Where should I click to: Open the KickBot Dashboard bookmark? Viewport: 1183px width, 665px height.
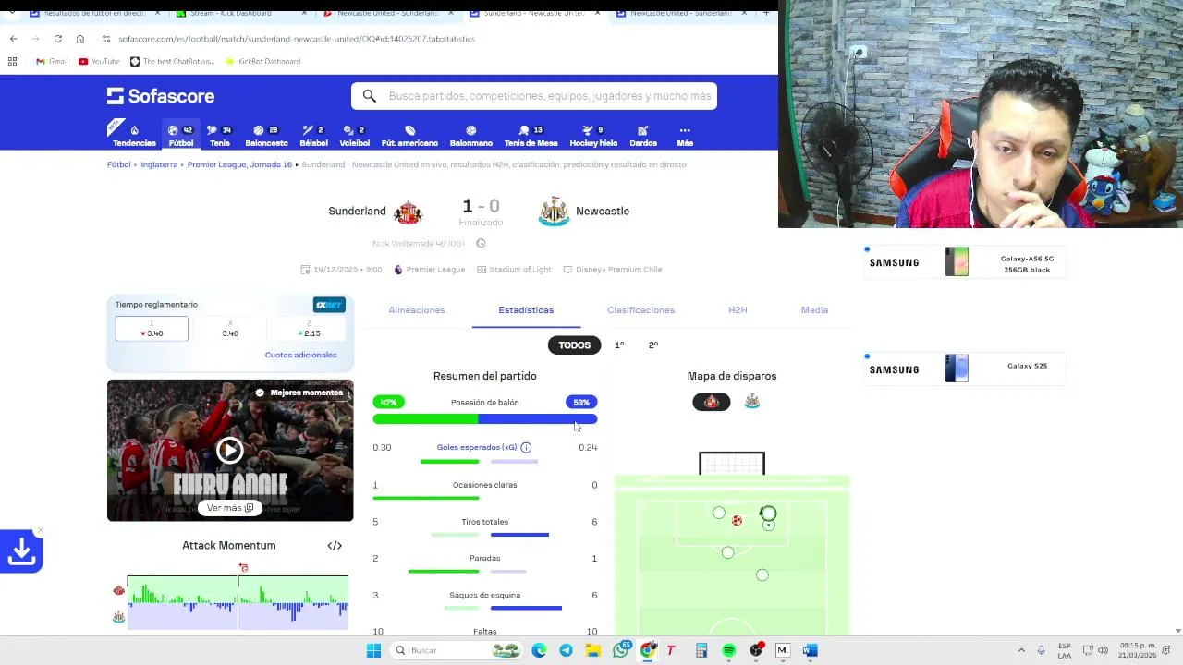pyautogui.click(x=262, y=61)
